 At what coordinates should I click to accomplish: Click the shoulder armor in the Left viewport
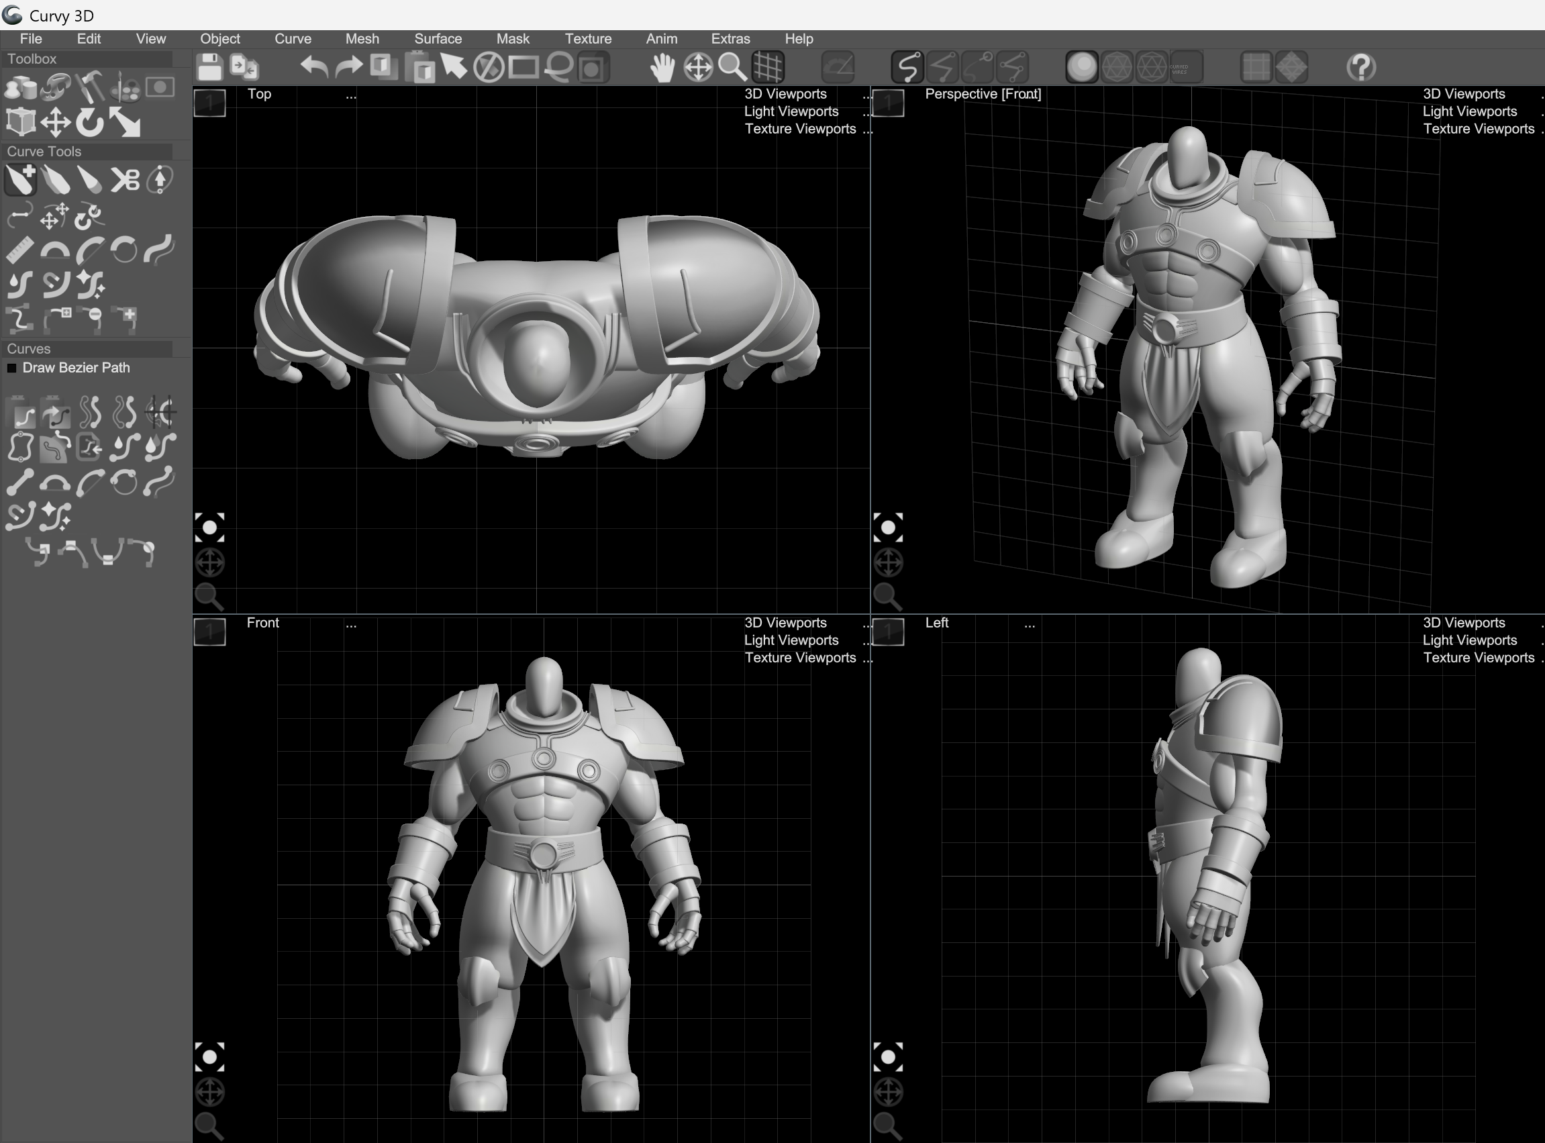[1238, 719]
